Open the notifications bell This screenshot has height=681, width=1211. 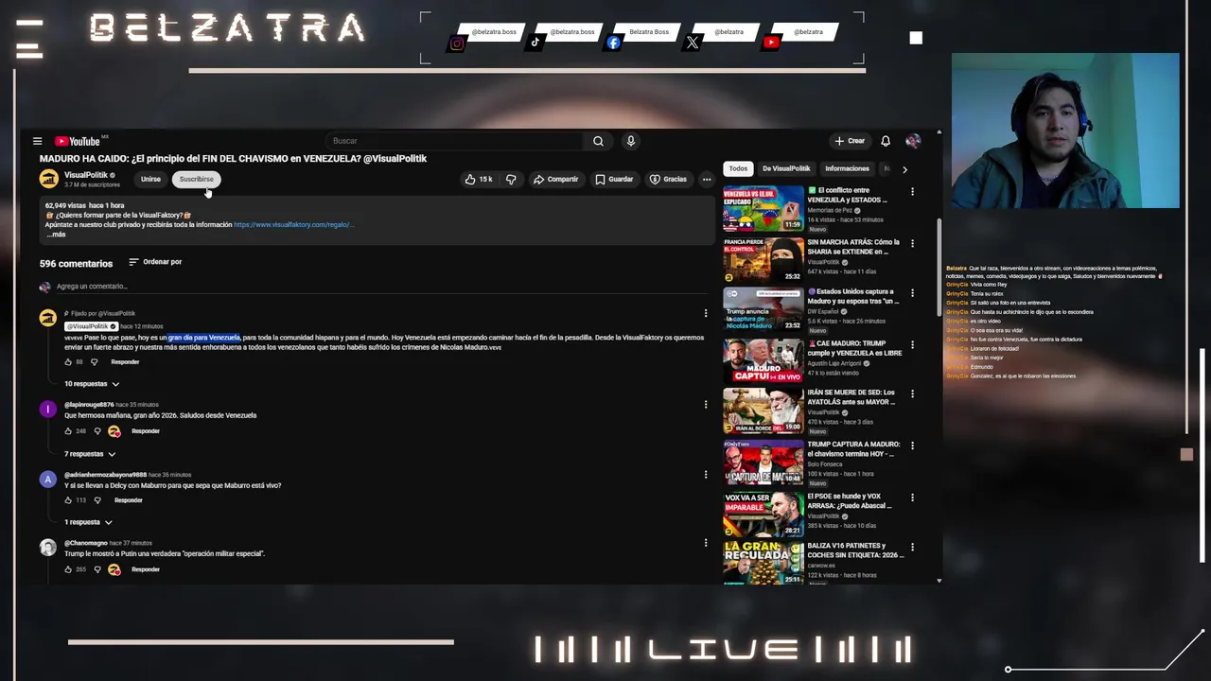click(x=886, y=141)
